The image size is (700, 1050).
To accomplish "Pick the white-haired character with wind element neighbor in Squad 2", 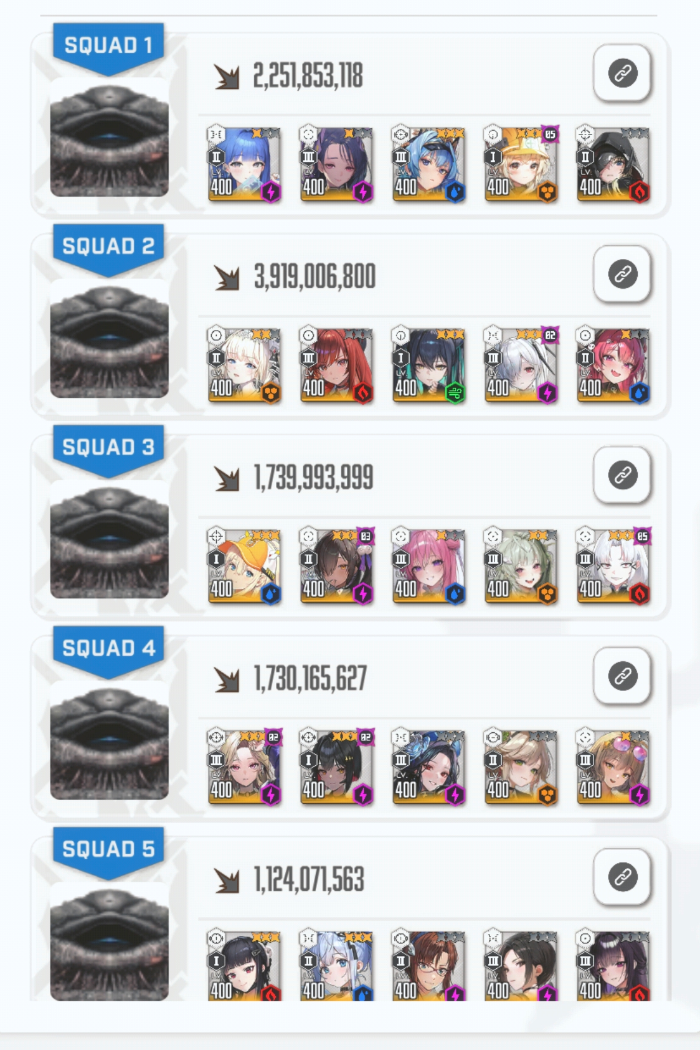I will pyautogui.click(x=521, y=365).
